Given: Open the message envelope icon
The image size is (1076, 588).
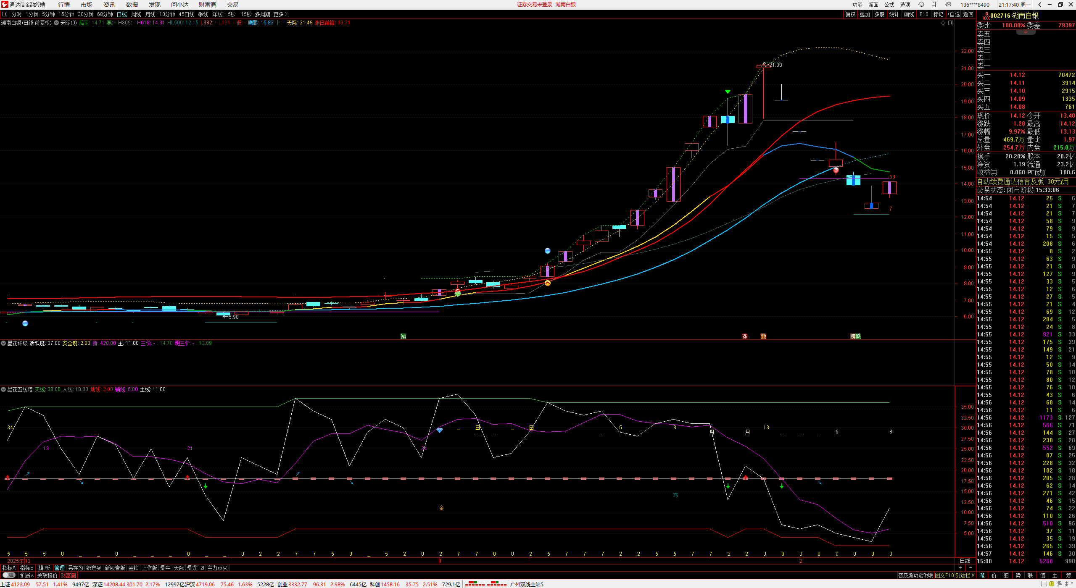Looking at the screenshot, I should tap(948, 5).
